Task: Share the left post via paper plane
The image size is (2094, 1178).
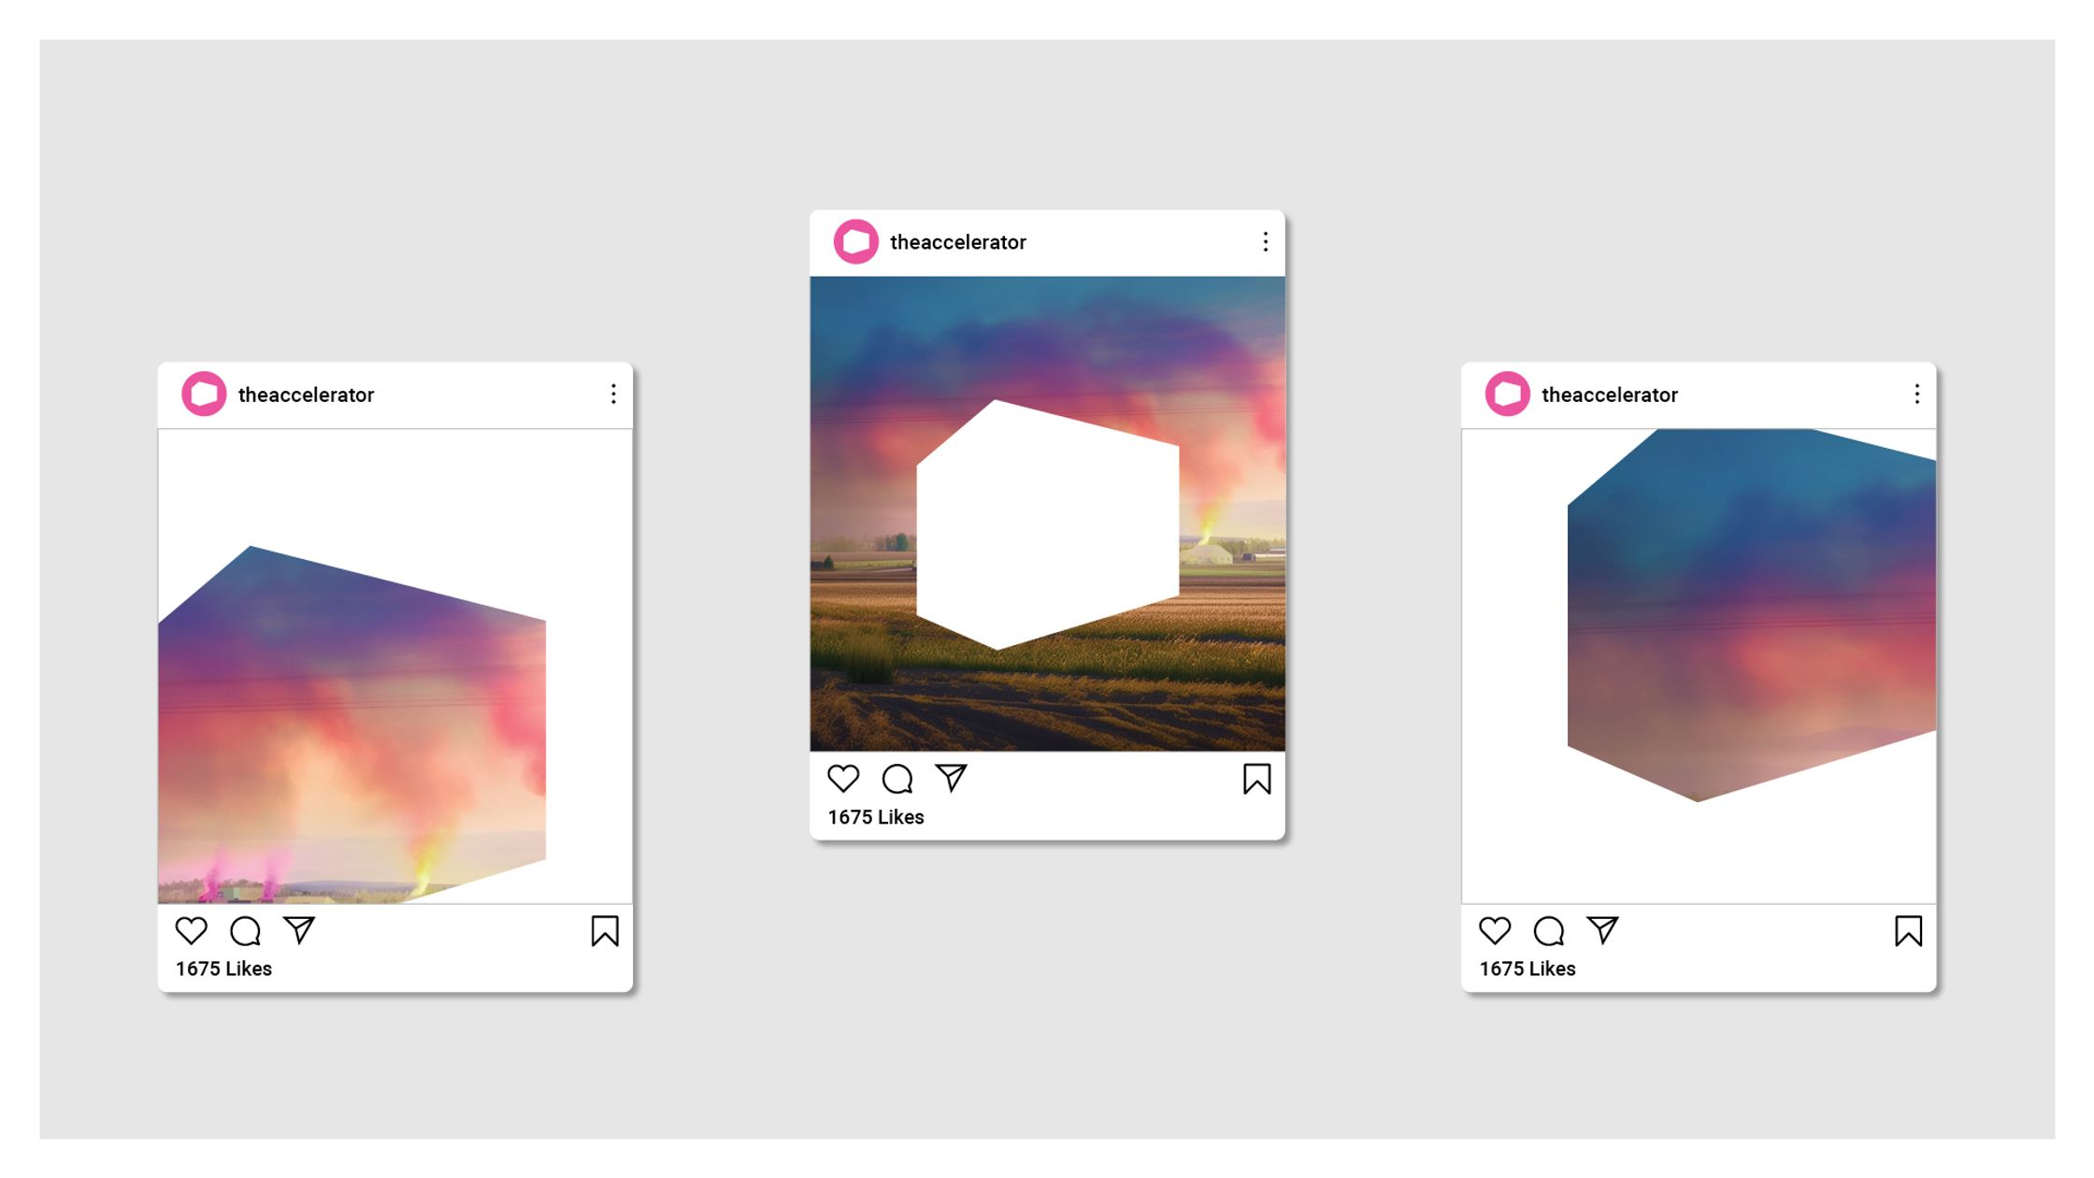Action: point(299,930)
